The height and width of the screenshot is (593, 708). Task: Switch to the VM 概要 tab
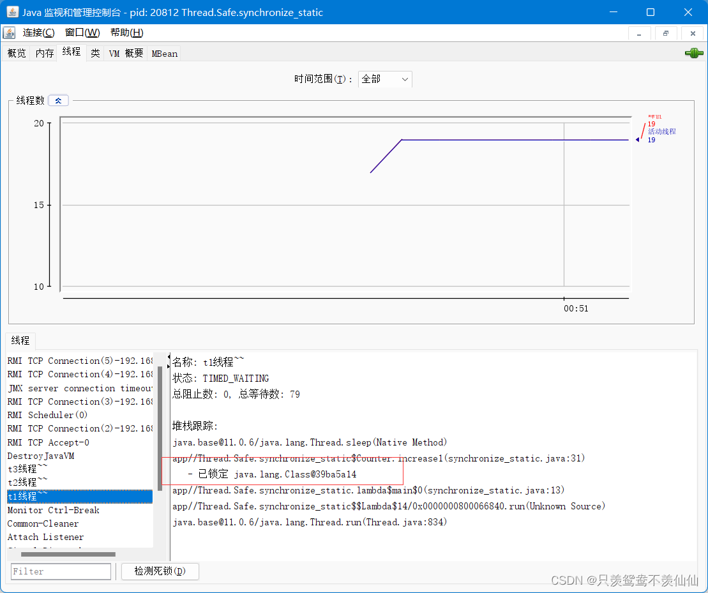(126, 54)
